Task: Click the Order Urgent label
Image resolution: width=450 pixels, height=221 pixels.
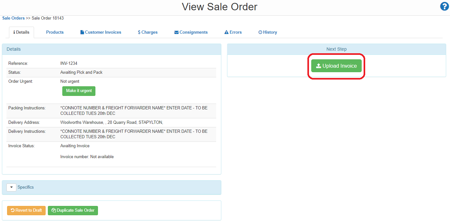Action: tap(21, 81)
